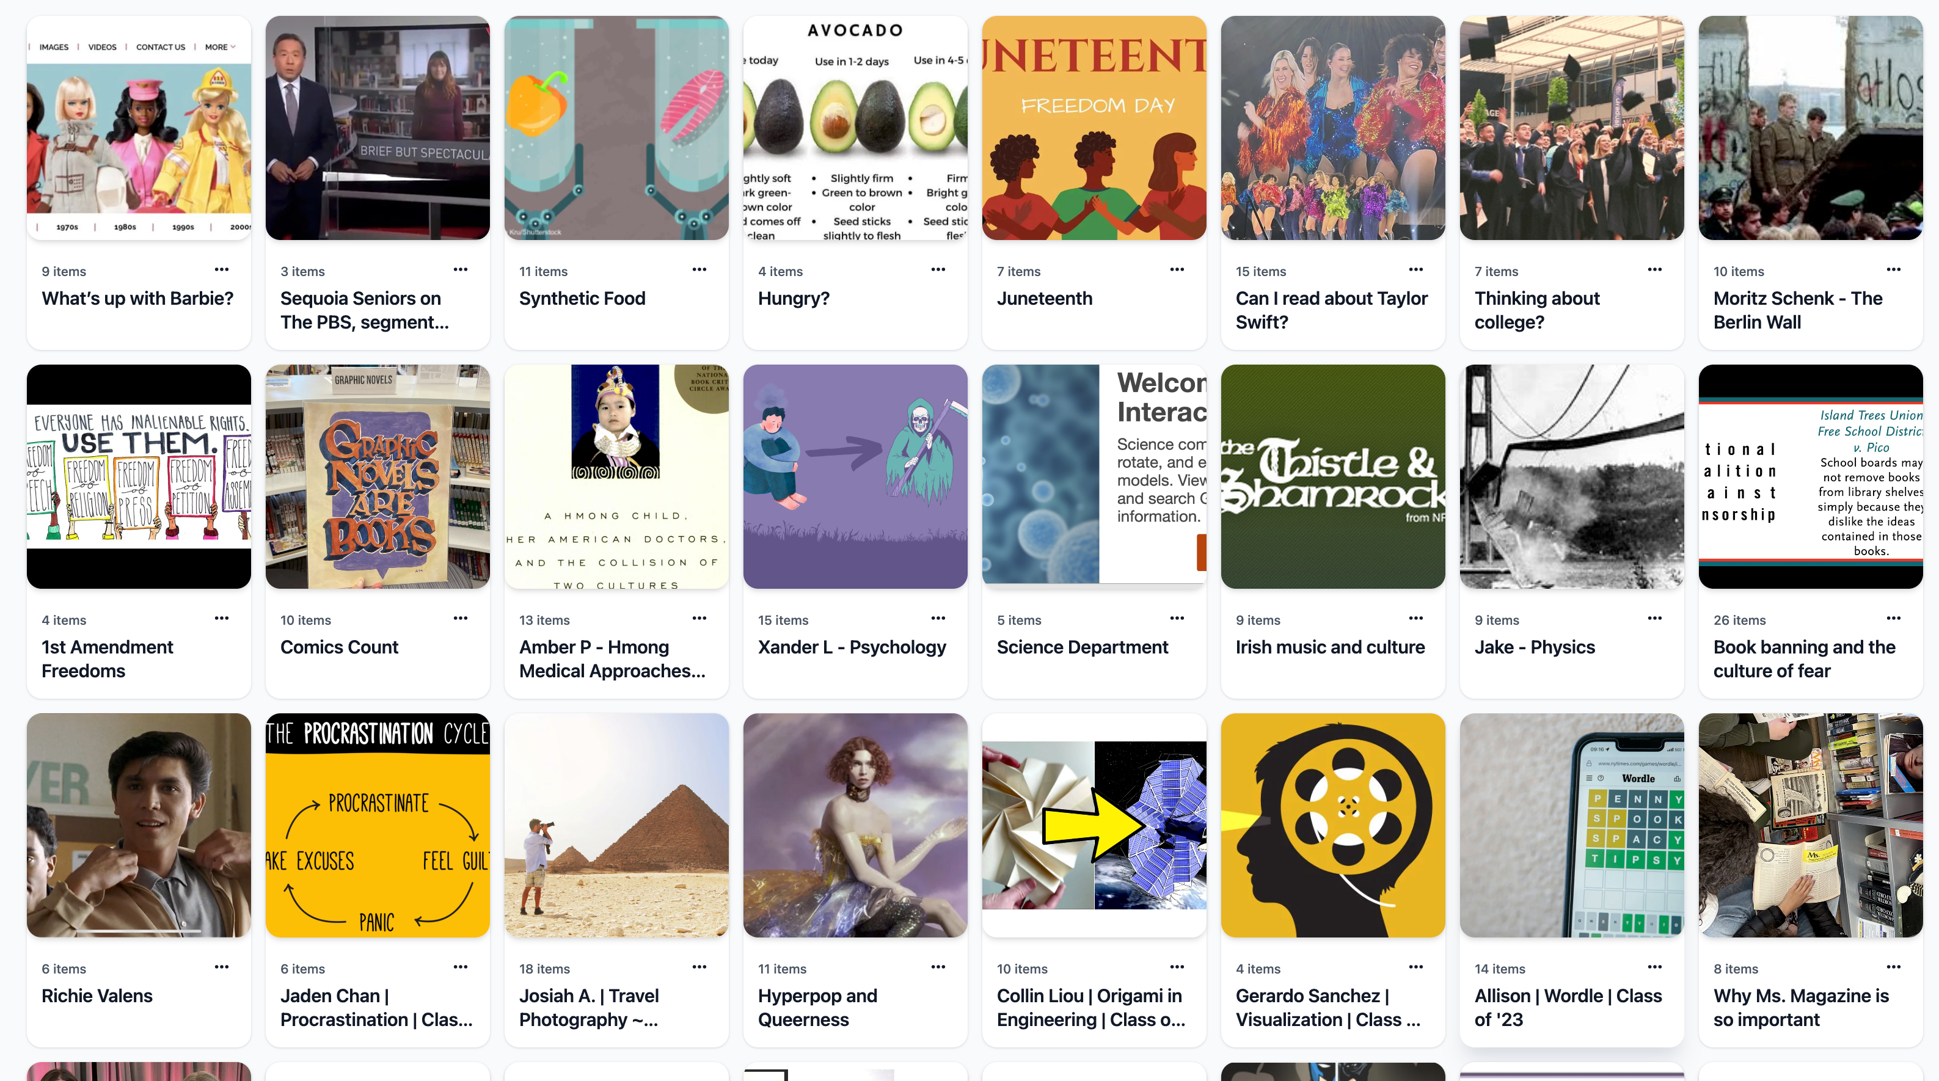Image resolution: width=1939 pixels, height=1081 pixels.
Task: Select the Berlin Wall collection image
Action: 1810,128
